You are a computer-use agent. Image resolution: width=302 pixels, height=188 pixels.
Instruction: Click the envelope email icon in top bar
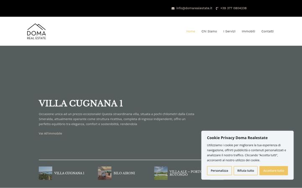click(x=173, y=8)
